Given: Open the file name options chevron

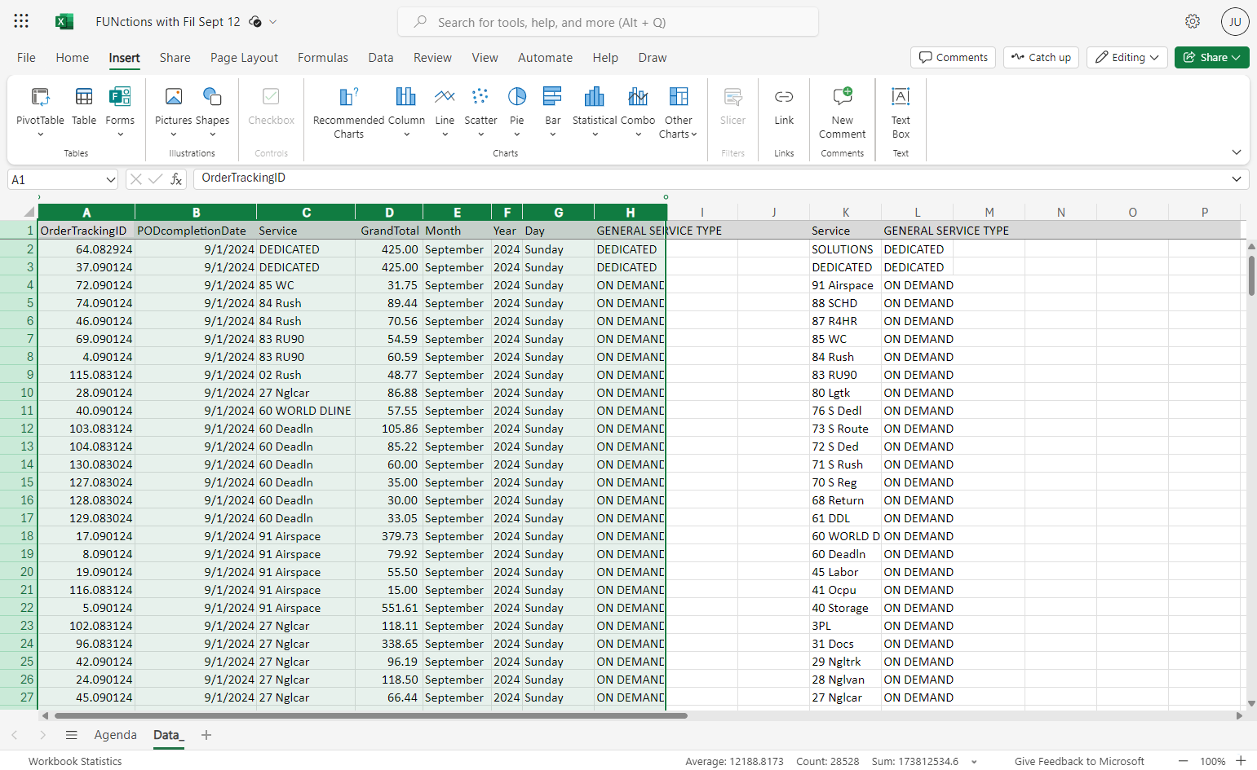Looking at the screenshot, I should click(273, 22).
